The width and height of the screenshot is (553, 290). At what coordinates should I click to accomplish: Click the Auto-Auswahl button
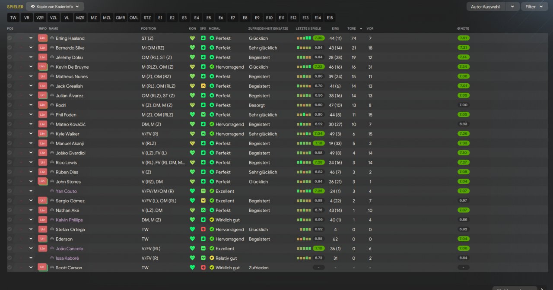click(x=486, y=6)
